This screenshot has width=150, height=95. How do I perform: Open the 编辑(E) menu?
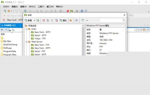(x=15, y=7)
